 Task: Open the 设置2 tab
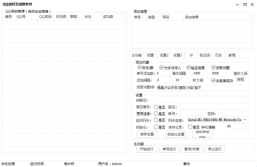coord(164,55)
